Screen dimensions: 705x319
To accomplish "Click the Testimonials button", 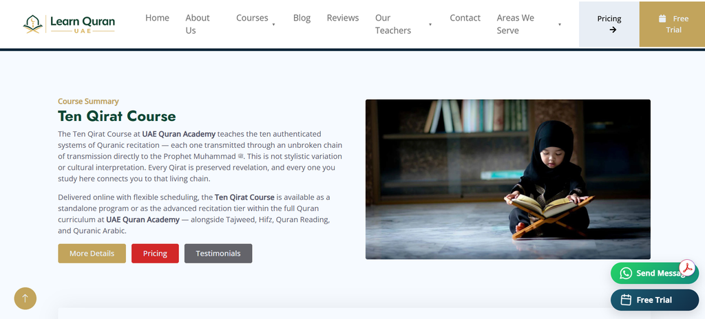I will [218, 254].
